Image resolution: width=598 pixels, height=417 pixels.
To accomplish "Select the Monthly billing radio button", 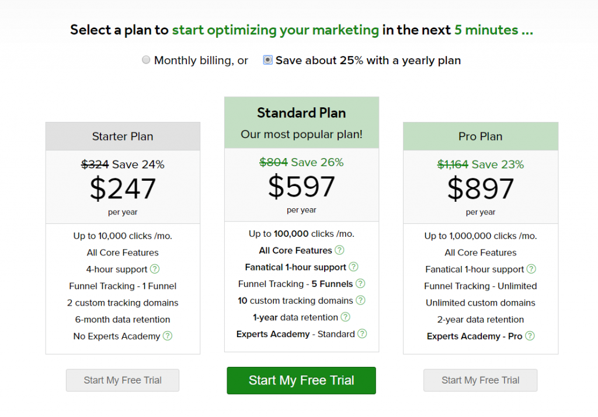I will pos(146,60).
